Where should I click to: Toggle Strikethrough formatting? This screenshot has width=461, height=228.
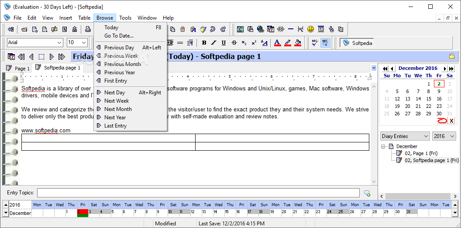[234, 43]
